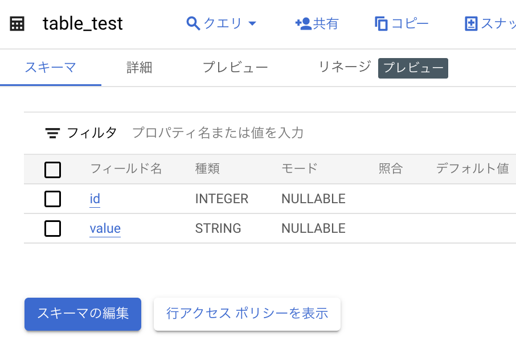
Task: Open the クエリ dropdown arrow
Action: (x=253, y=24)
